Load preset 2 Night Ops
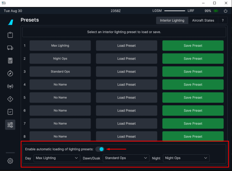This screenshot has width=232, height=171. coord(126,58)
